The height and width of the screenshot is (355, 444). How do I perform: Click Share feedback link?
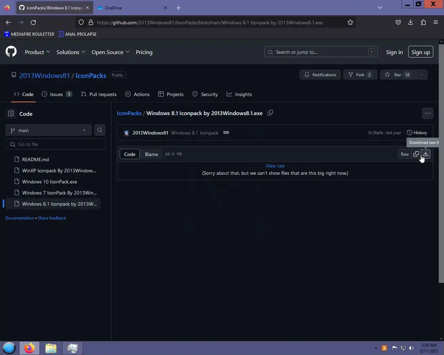coord(52,218)
